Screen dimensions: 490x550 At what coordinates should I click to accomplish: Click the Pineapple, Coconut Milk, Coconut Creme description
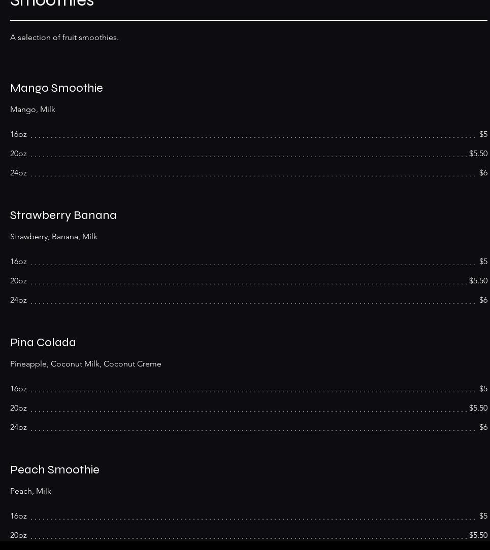coord(86,364)
